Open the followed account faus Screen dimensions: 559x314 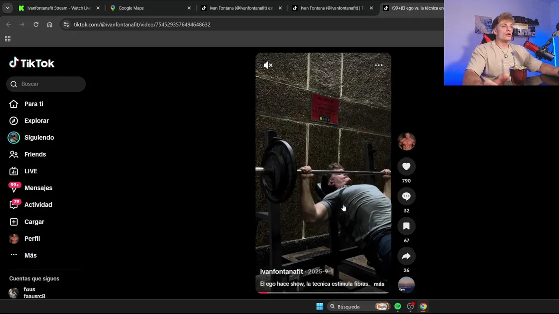[34, 293]
